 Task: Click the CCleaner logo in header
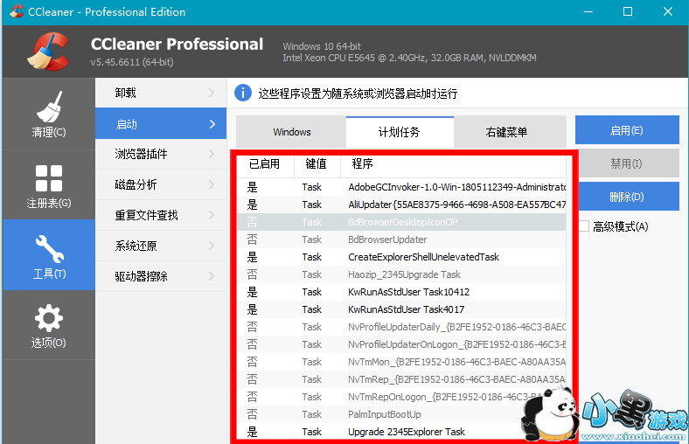click(x=47, y=52)
